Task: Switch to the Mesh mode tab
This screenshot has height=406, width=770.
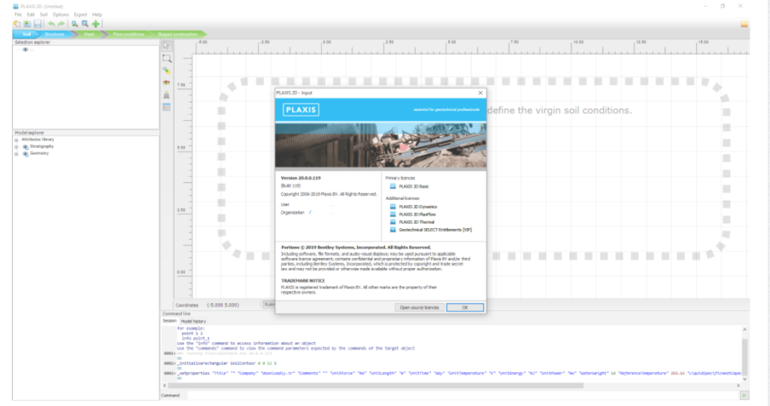Action: (x=89, y=35)
